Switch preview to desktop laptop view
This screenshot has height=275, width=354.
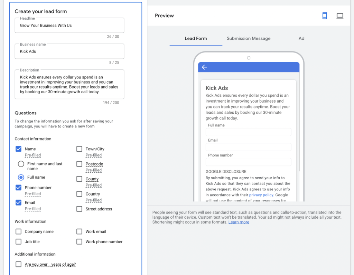click(x=340, y=16)
